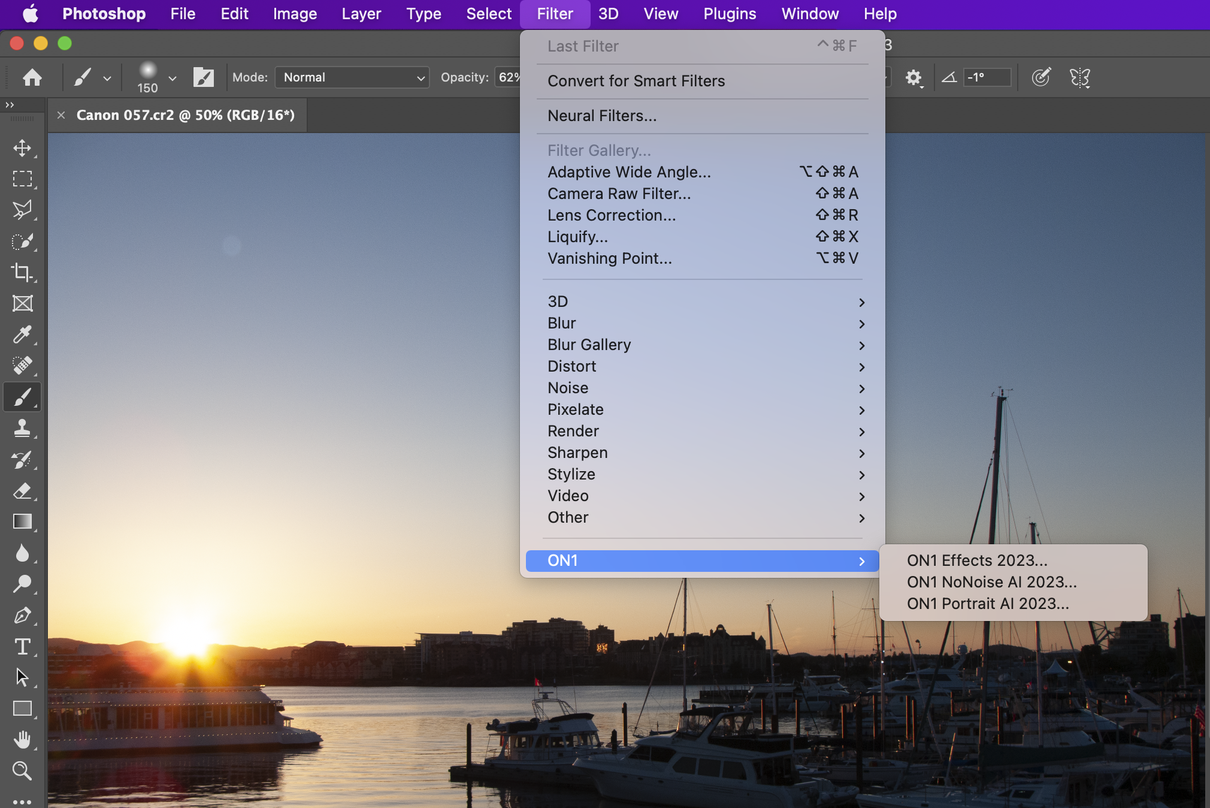Select the Rectangle shape tool
1210x808 pixels.
click(22, 708)
